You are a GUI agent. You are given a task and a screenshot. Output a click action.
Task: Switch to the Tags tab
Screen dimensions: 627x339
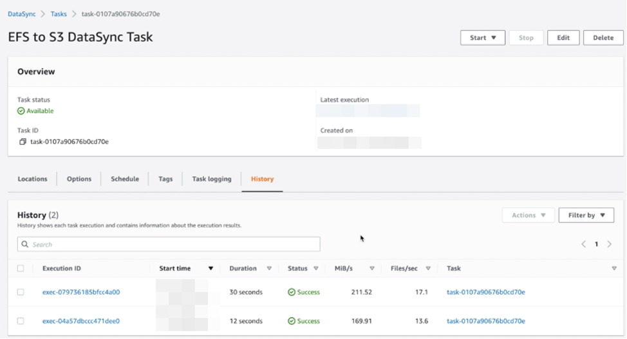pos(165,179)
